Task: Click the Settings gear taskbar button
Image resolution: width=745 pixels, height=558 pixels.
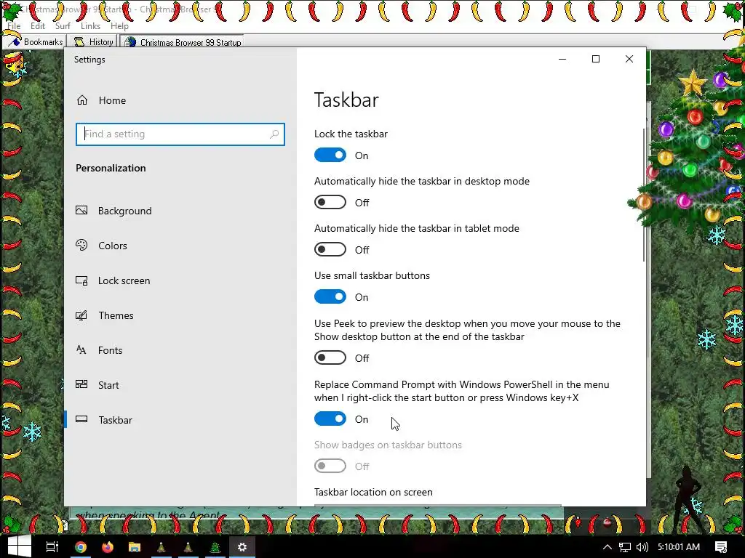Action: pos(242,546)
